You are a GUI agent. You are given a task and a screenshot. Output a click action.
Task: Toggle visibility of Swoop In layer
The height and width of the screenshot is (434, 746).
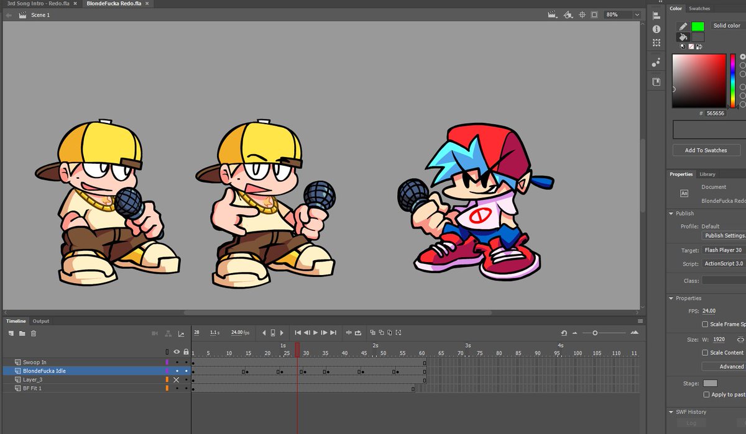tap(177, 362)
